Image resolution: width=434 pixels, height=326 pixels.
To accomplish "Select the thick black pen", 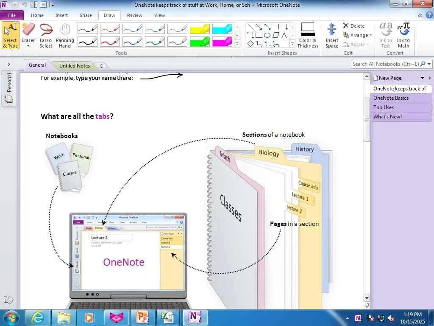I will pos(87,42).
